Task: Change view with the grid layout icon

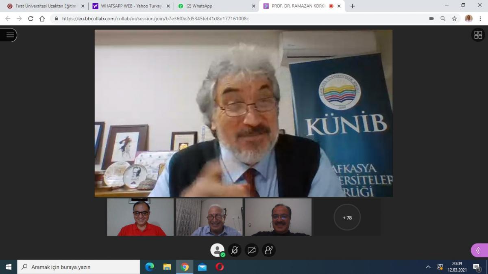Action: coord(478,35)
